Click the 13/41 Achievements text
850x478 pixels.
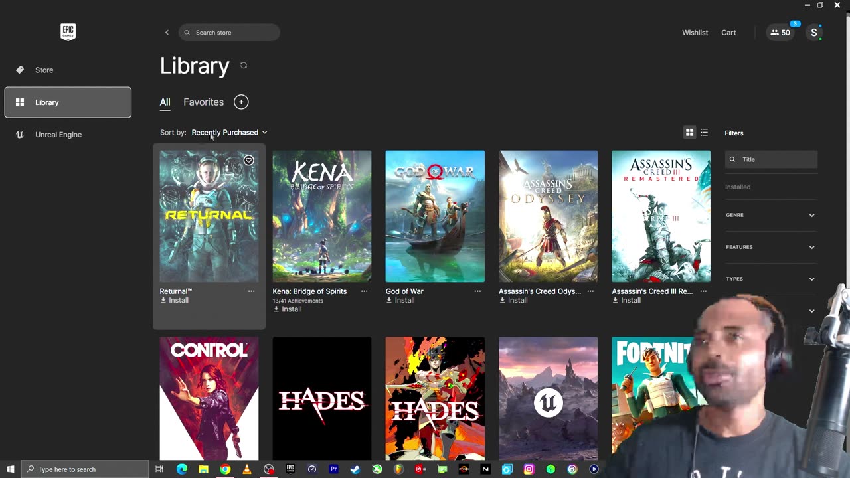297,301
